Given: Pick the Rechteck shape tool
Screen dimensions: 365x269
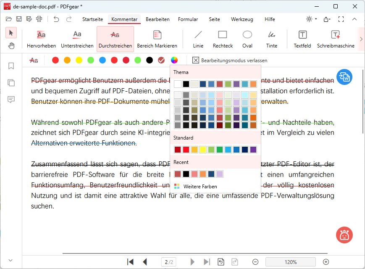Looking at the screenshot, I should pos(223,39).
